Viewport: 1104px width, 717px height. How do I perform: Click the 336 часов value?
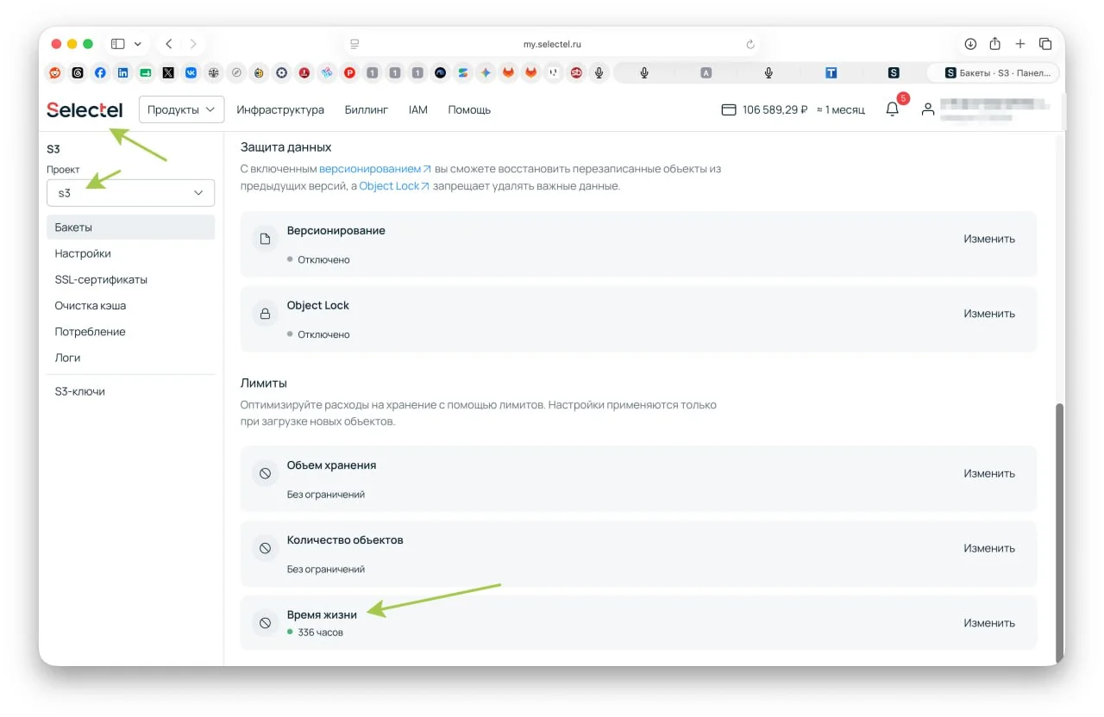click(x=320, y=633)
